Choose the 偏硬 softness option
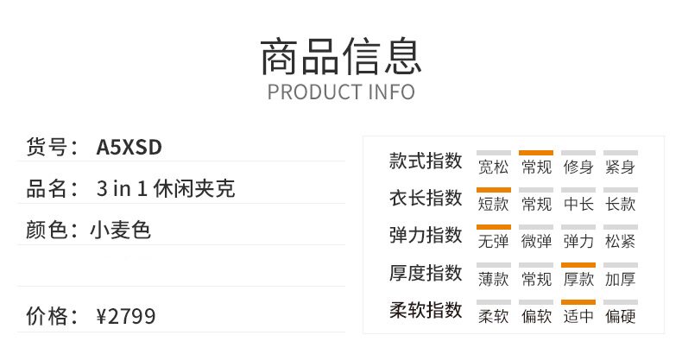The height and width of the screenshot is (354, 682). coord(620,316)
